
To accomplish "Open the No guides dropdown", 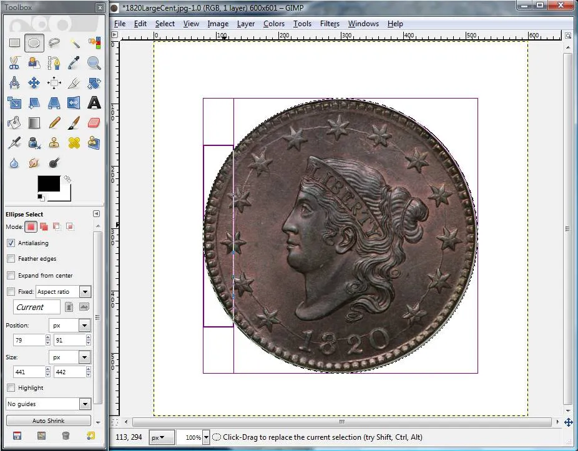I will point(48,404).
